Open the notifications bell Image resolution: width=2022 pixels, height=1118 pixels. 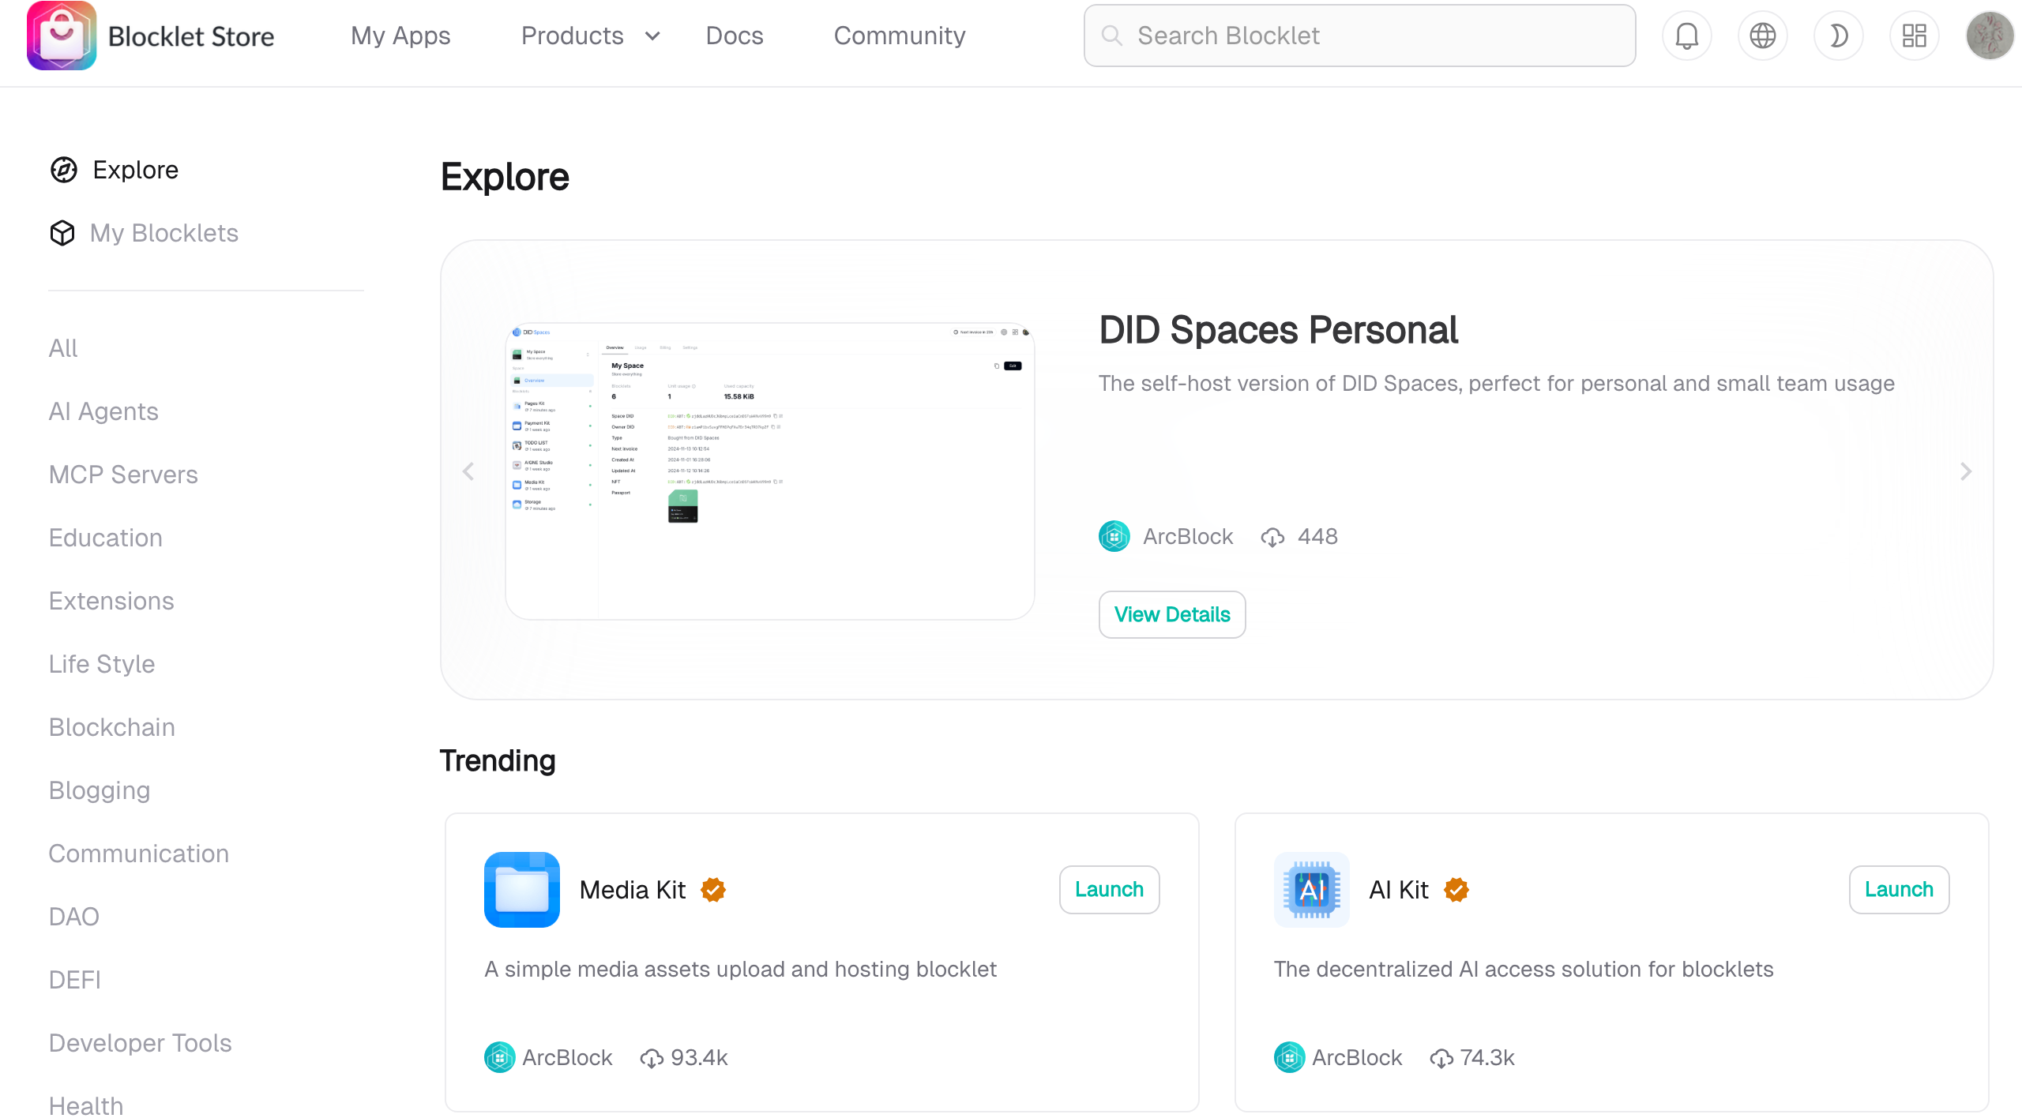[1686, 36]
